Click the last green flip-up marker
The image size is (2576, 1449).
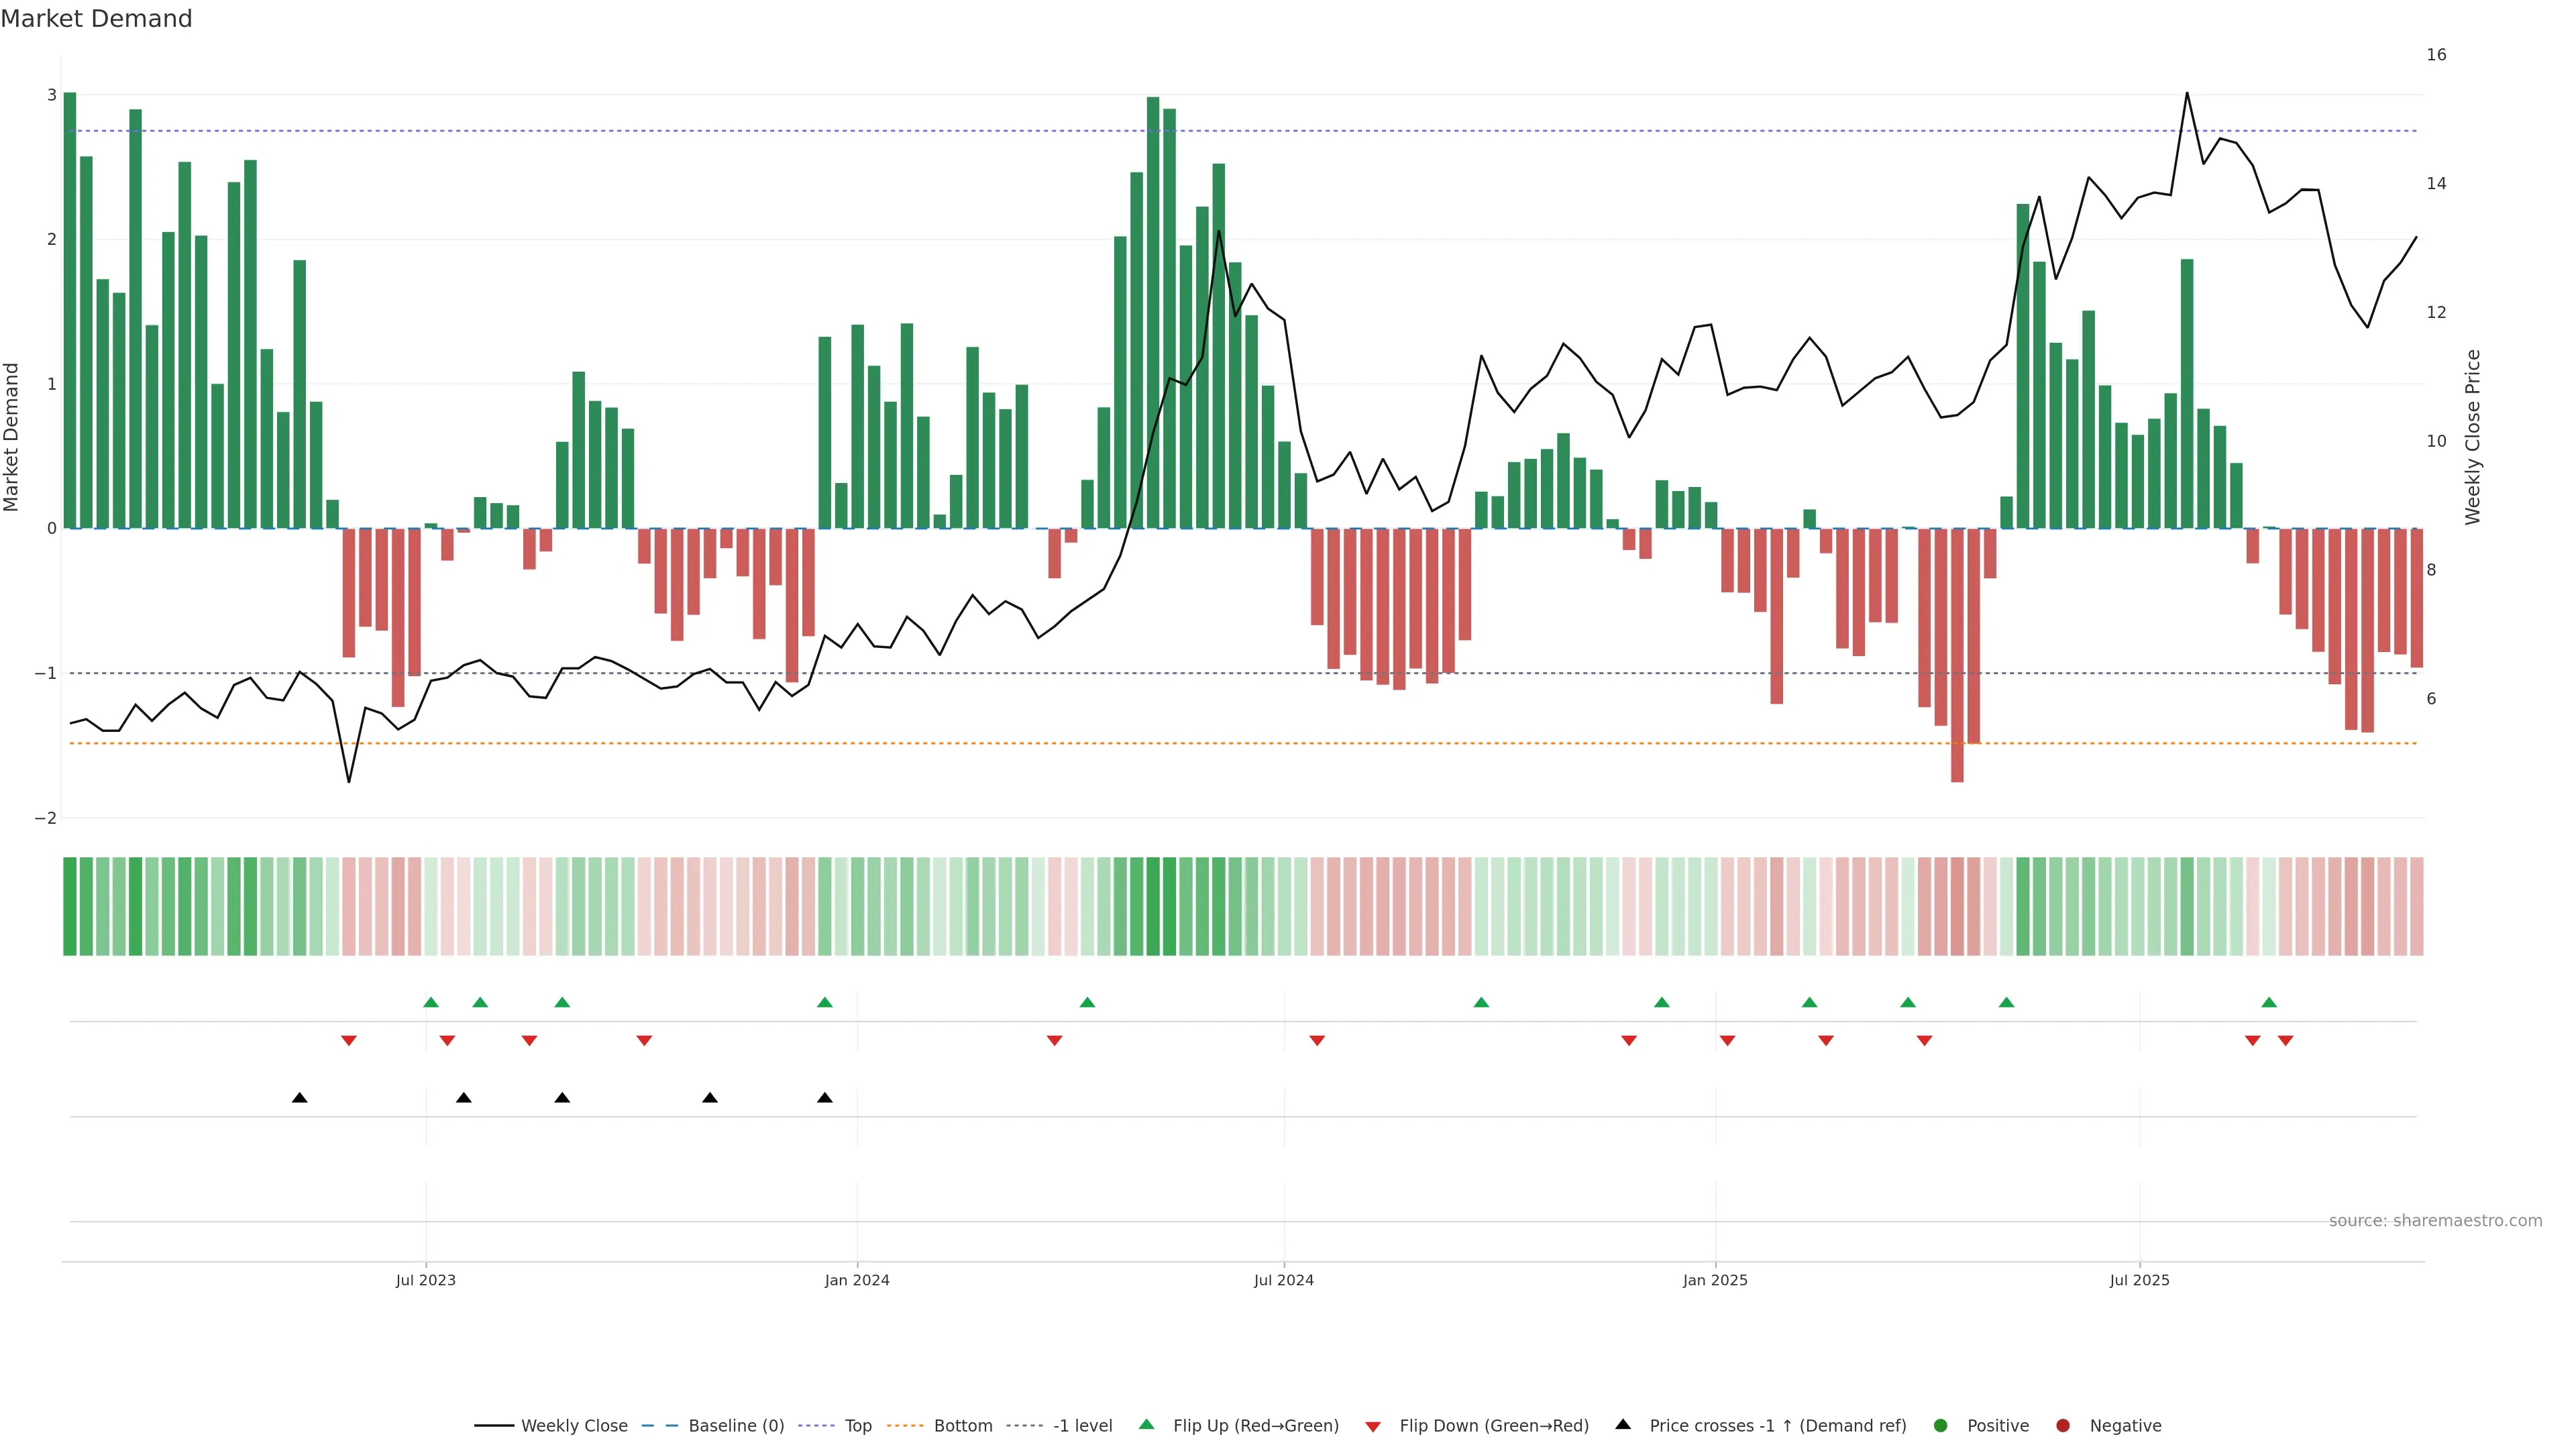click(2269, 1003)
